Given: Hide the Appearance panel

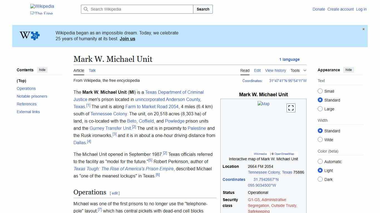Looking at the screenshot, I should click(349, 70).
